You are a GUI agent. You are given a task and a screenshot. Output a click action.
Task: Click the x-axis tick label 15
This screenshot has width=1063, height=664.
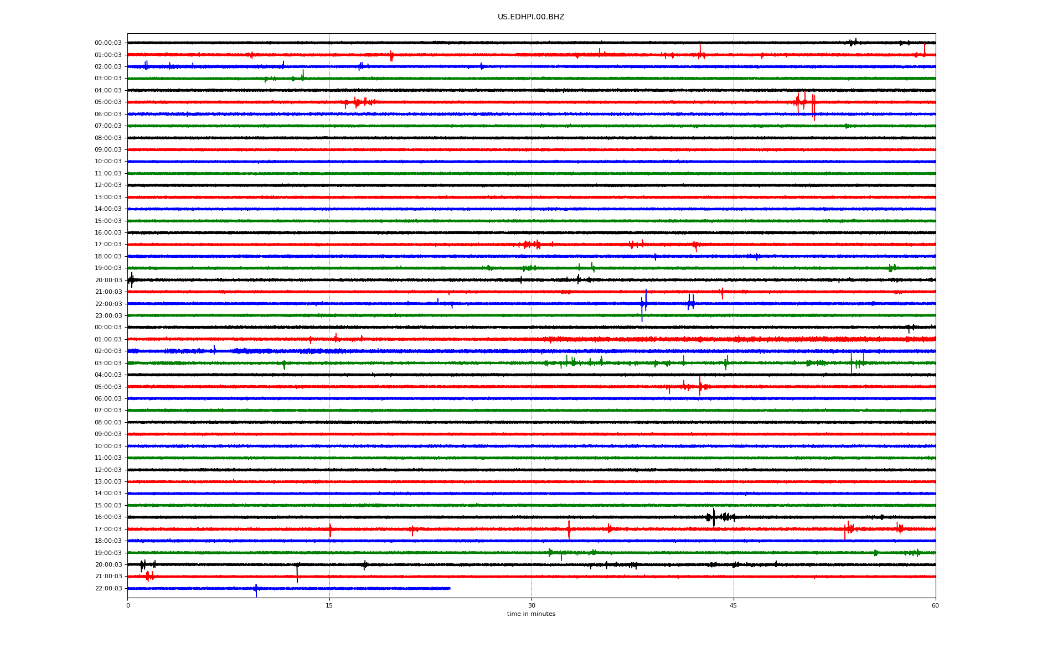click(x=329, y=605)
